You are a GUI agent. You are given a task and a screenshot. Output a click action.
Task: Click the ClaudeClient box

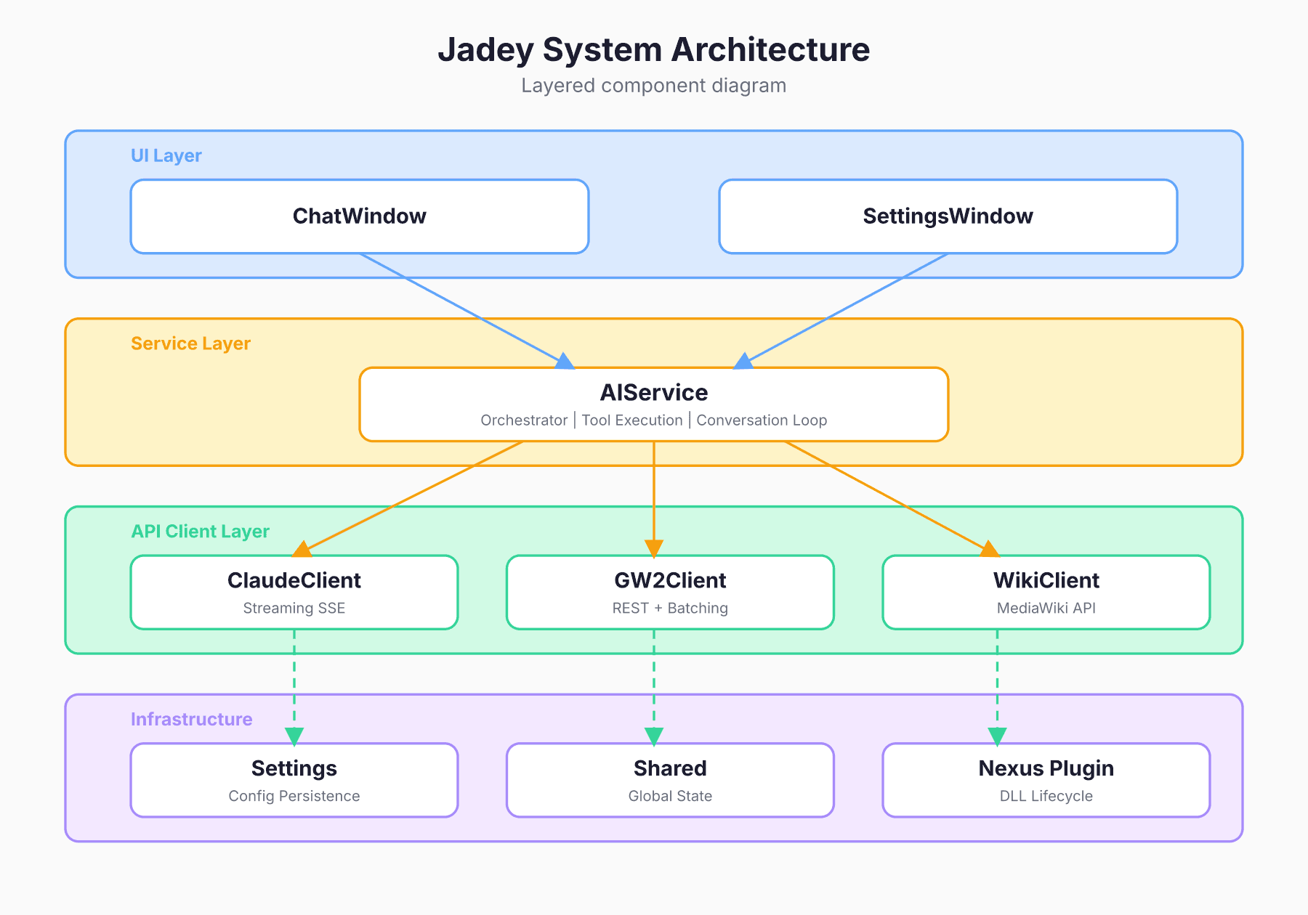294,592
